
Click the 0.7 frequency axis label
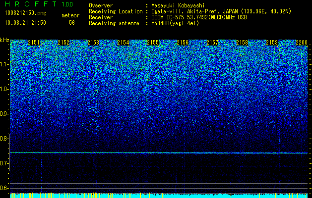(4, 163)
